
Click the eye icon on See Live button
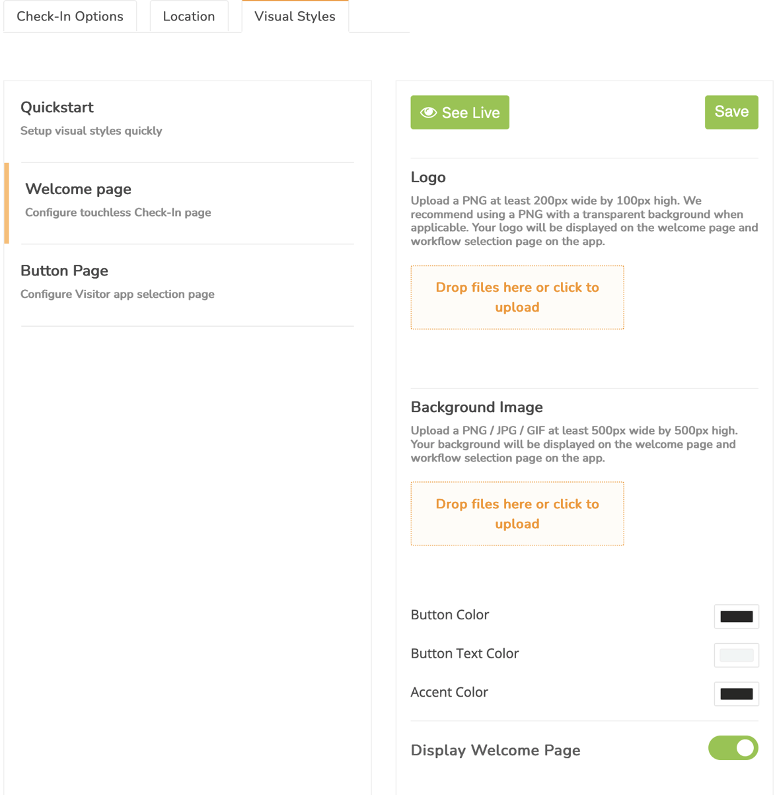pyautogui.click(x=429, y=112)
